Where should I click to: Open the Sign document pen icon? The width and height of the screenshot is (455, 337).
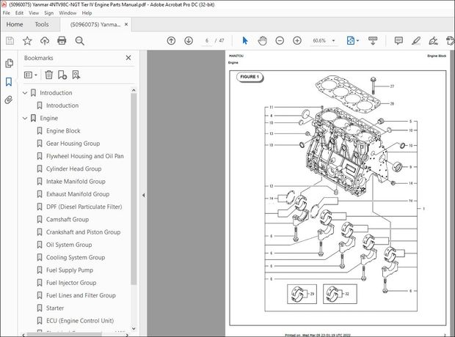click(x=433, y=40)
